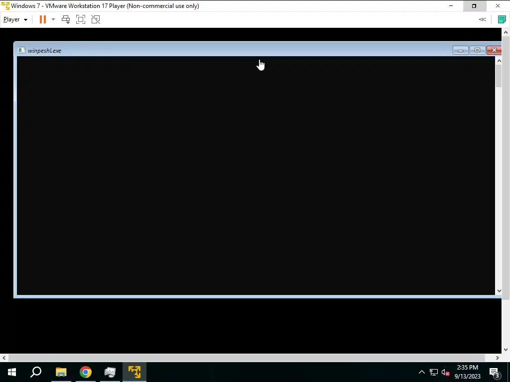Image resolution: width=510 pixels, height=382 pixels.
Task: Click the VMware logo icon in title bar
Action: click(x=5, y=6)
